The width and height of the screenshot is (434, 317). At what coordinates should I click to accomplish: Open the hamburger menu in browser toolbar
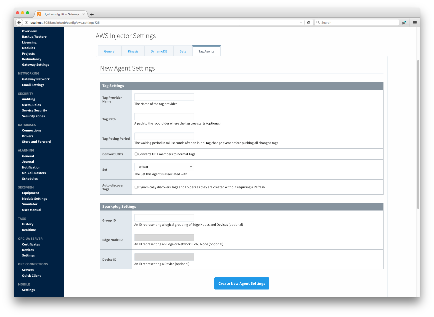[414, 22]
